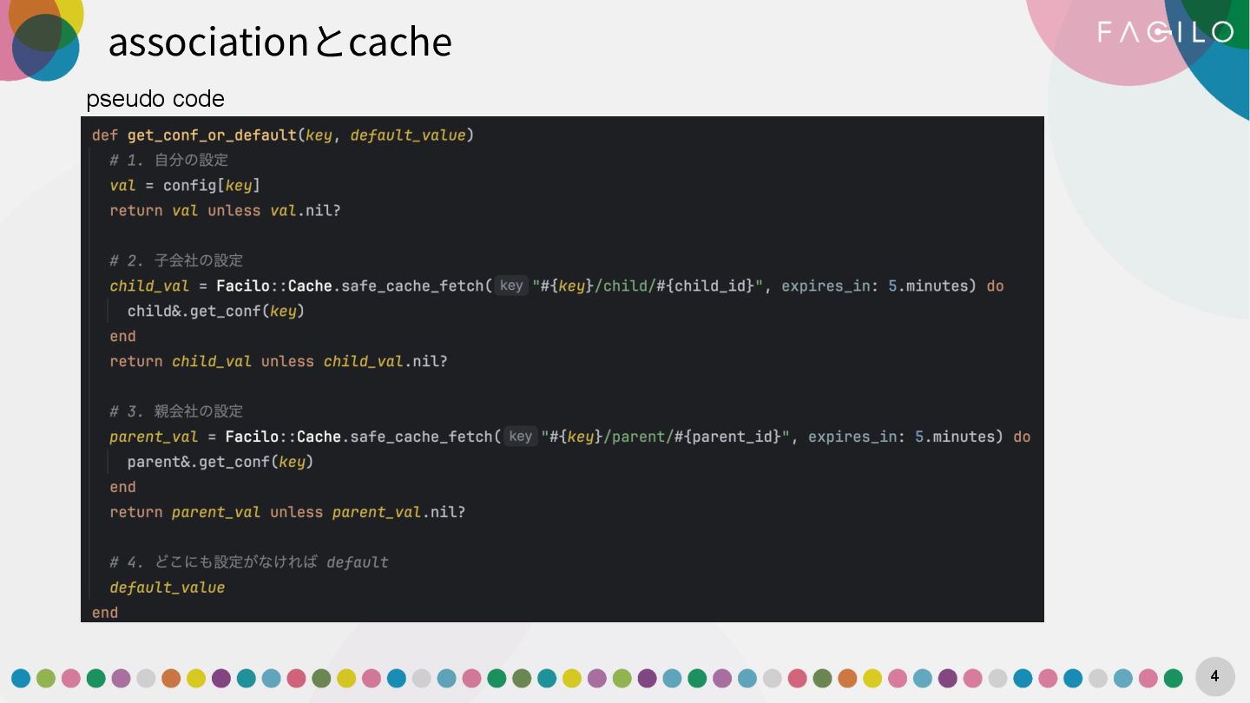Viewport: 1250px width, 703px height.
Task: Click the return parent_val unless line
Action: [287, 512]
